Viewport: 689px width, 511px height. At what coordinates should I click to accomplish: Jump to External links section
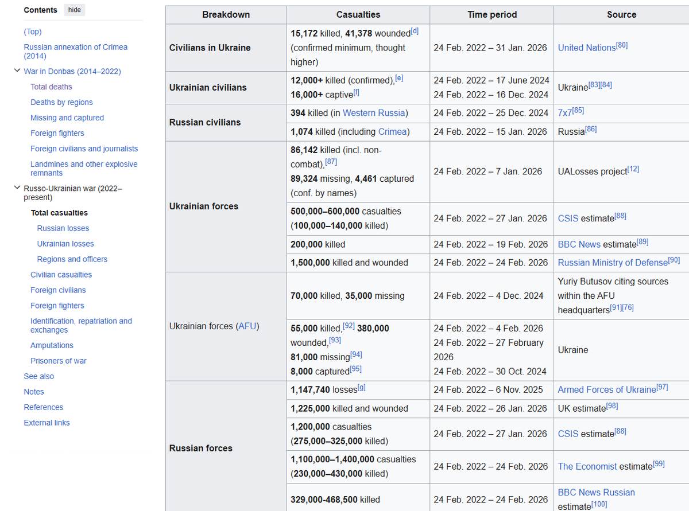pos(47,423)
